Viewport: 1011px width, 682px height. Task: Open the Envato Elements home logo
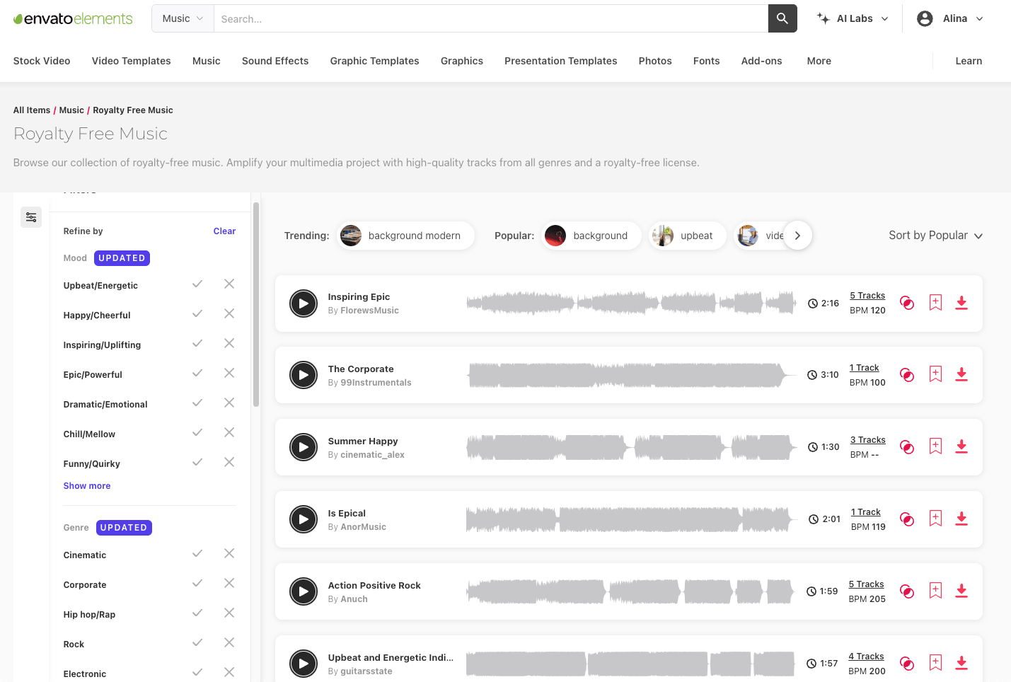coord(72,18)
